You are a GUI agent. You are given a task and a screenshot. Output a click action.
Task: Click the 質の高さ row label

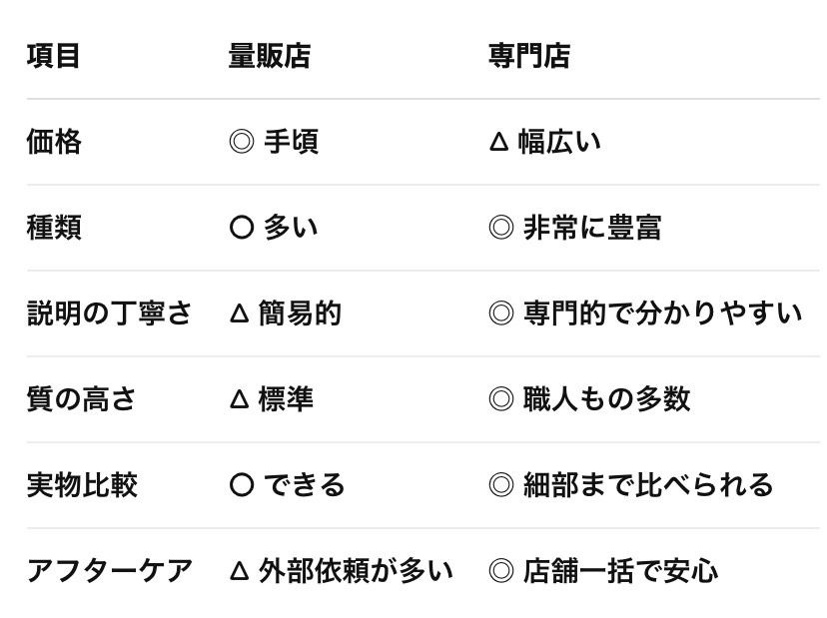coord(82,400)
